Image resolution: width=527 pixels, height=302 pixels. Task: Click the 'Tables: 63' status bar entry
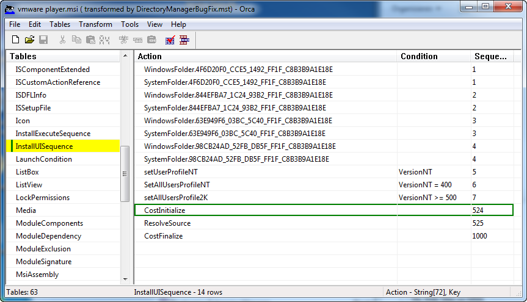pos(22,292)
